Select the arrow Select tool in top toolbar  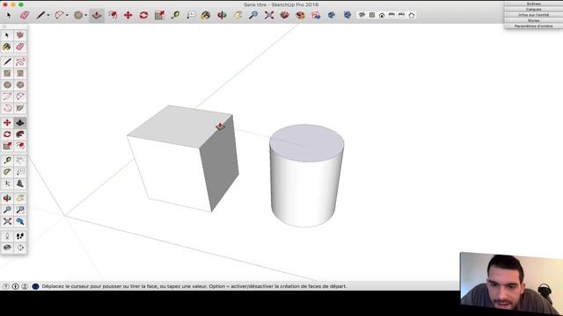tap(9, 15)
